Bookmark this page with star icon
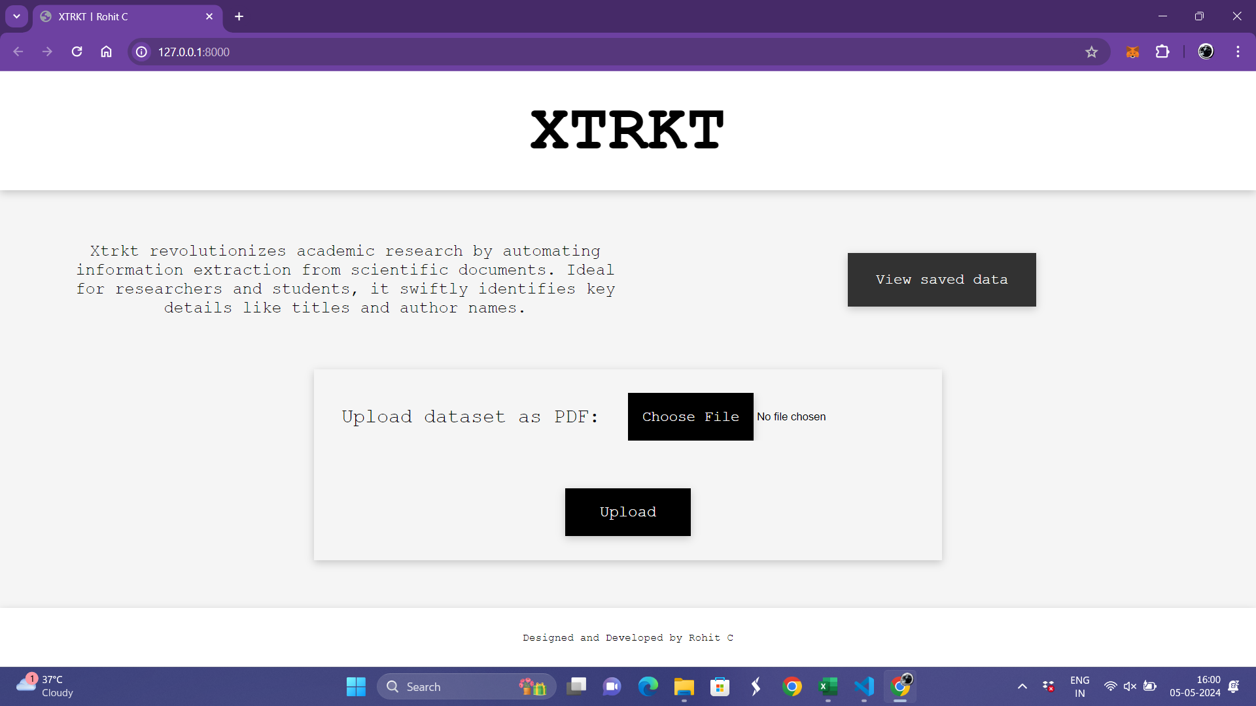The image size is (1256, 706). tap(1091, 52)
